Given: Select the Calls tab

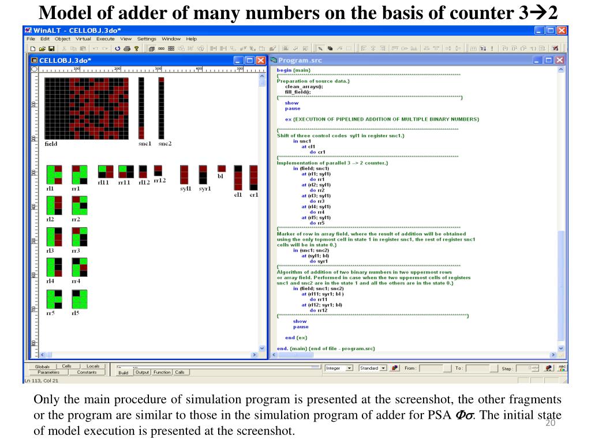Looking at the screenshot, I should click(x=180, y=372).
